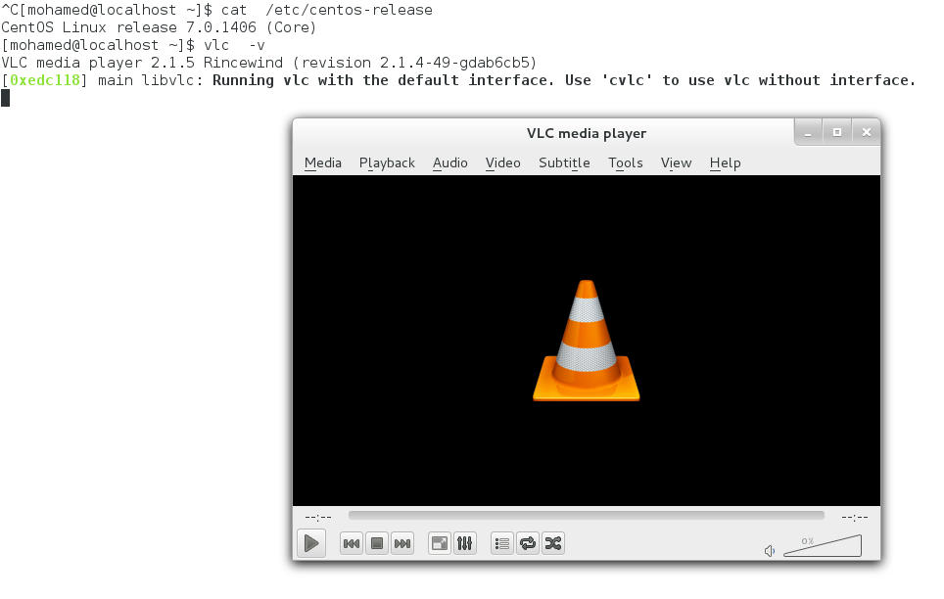944x599 pixels.
Task: Mute audio using the speaker icon
Action: 770,551
